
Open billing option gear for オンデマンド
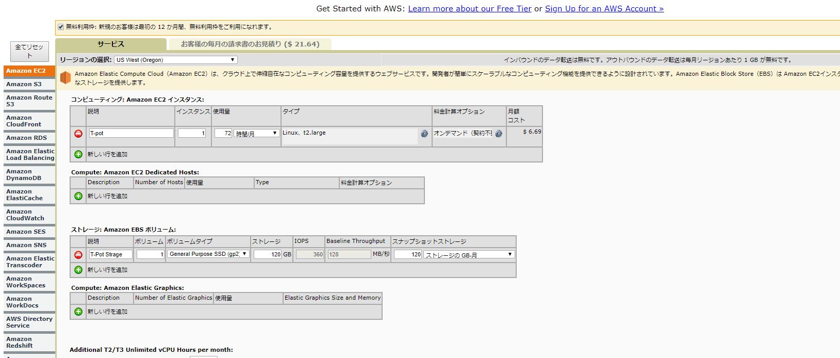(x=499, y=134)
